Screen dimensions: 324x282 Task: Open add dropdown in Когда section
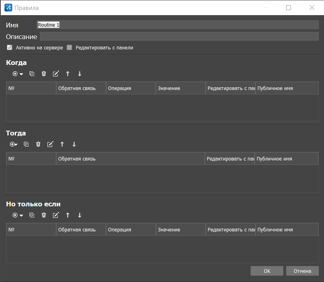coord(18,74)
